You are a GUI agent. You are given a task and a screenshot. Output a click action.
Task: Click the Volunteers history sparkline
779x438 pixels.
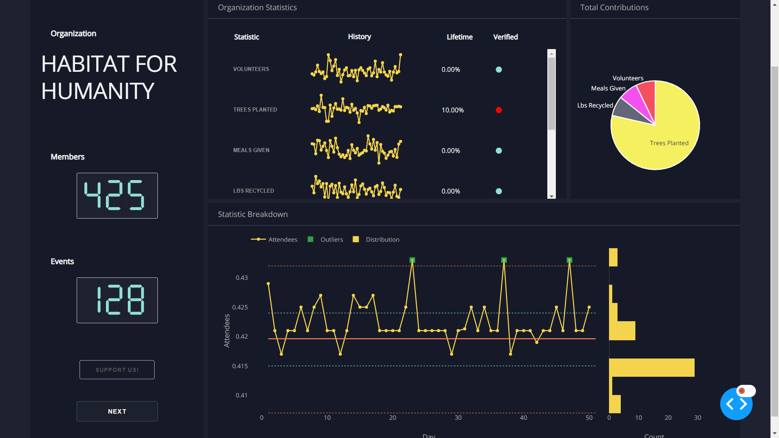pyautogui.click(x=356, y=69)
